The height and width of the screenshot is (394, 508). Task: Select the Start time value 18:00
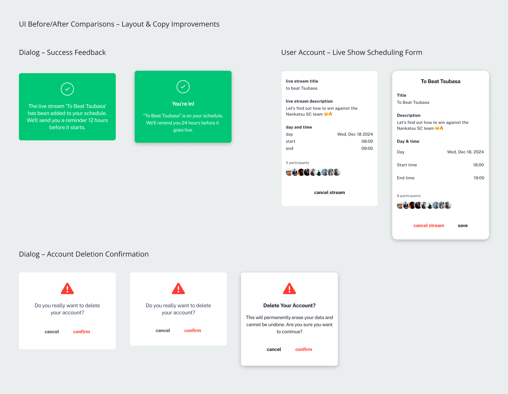[478, 165]
